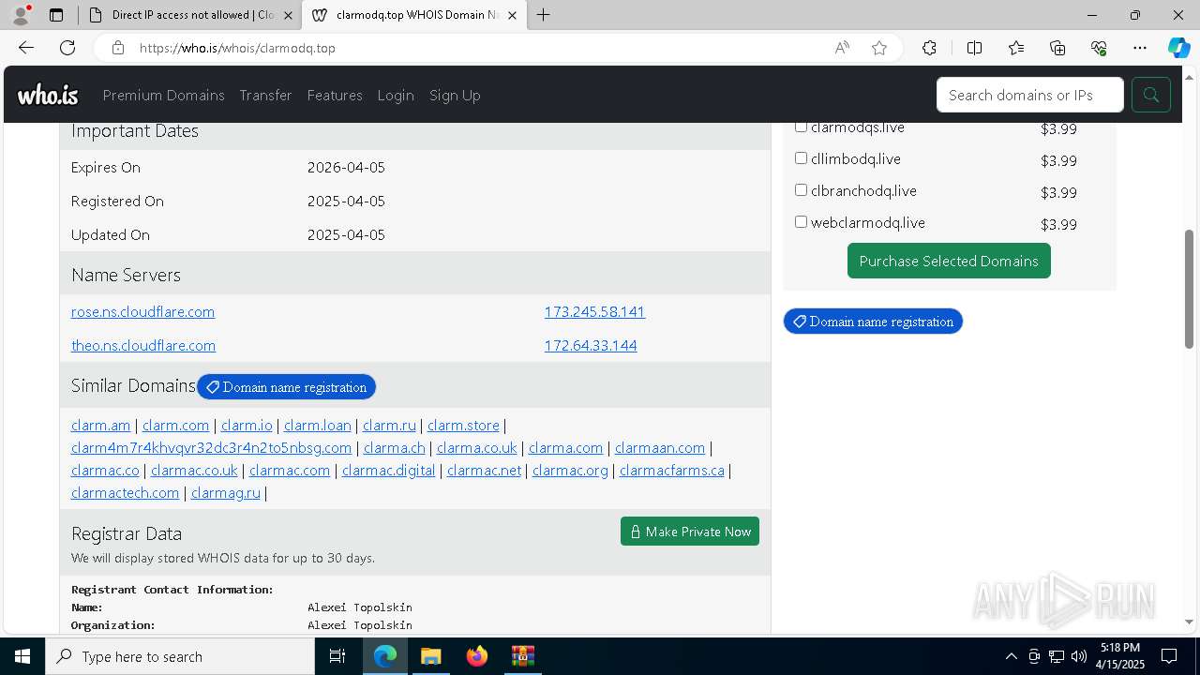Open Browser essentials heart icon
Image resolution: width=1200 pixels, height=675 pixels.
(1099, 48)
